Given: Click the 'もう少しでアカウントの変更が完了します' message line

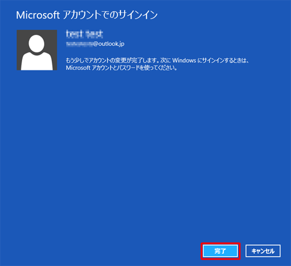Looking at the screenshot, I should point(157,61).
